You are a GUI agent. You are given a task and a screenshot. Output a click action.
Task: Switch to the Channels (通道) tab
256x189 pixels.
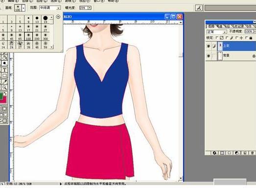coord(220,26)
